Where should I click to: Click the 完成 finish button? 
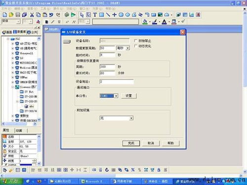click(131, 143)
